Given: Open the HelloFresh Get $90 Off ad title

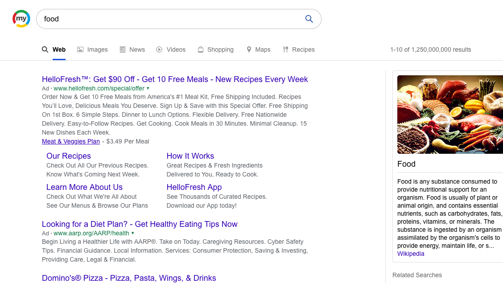Looking at the screenshot, I should coord(175,79).
